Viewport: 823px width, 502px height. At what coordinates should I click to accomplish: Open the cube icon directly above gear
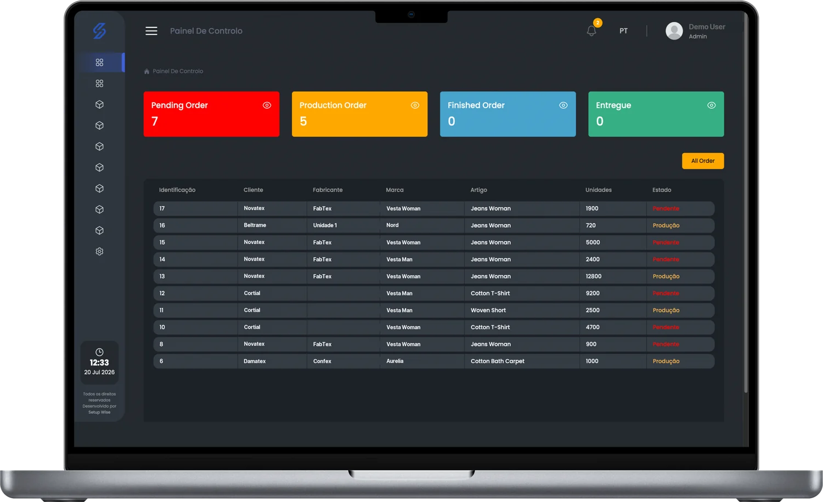pos(99,230)
